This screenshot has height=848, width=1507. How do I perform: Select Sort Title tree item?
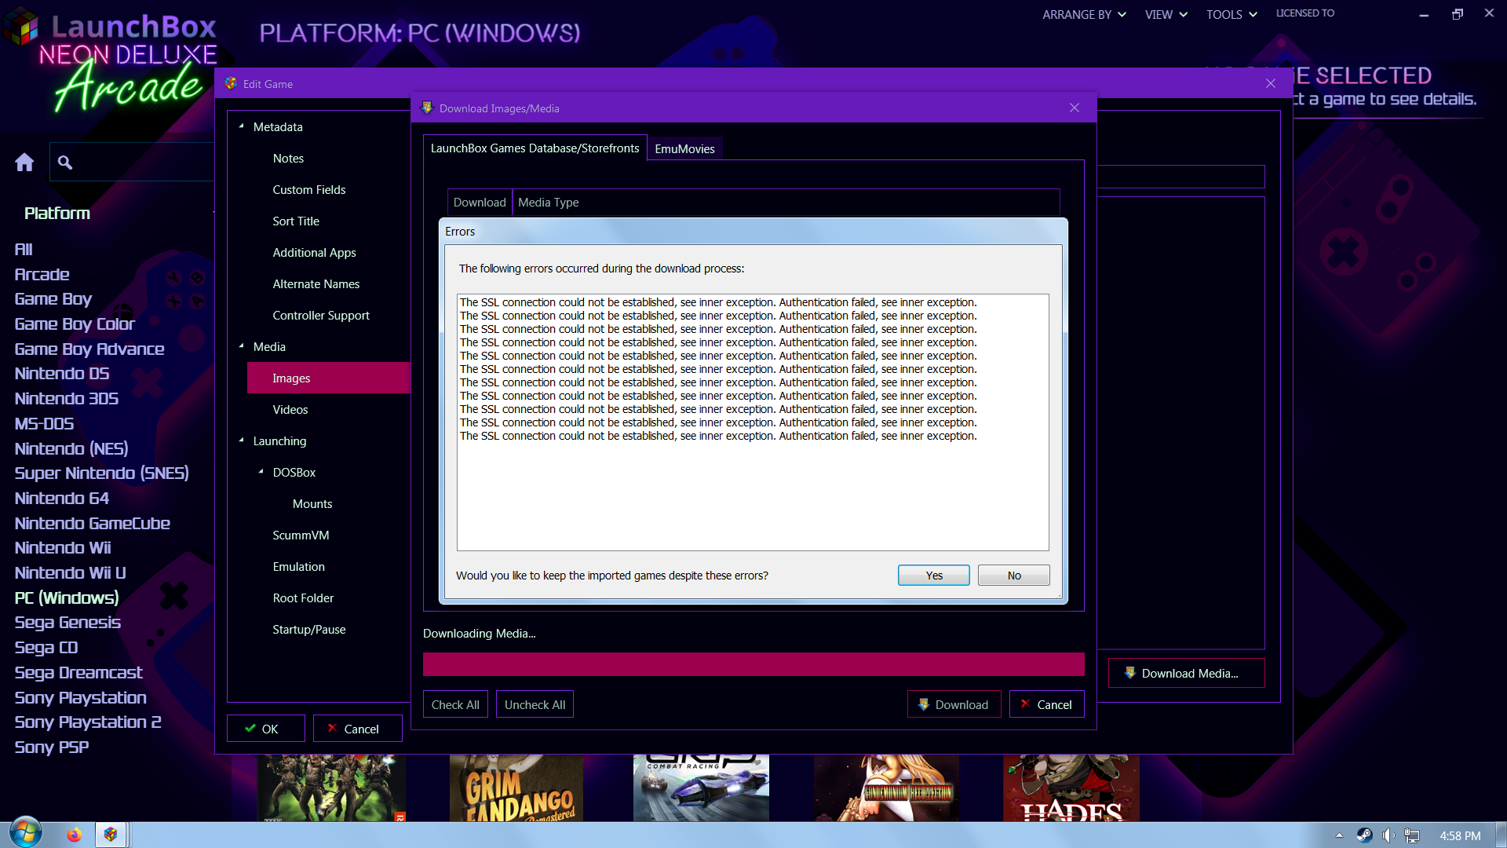(x=296, y=221)
